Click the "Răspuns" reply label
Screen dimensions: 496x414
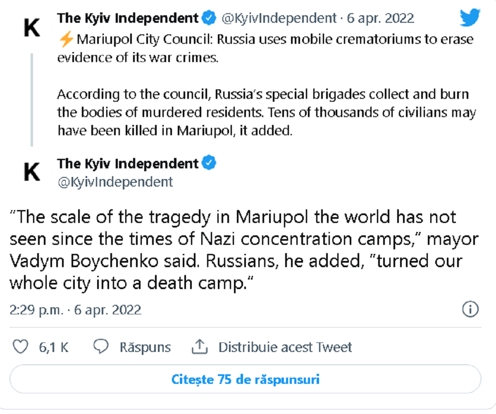pos(145,347)
